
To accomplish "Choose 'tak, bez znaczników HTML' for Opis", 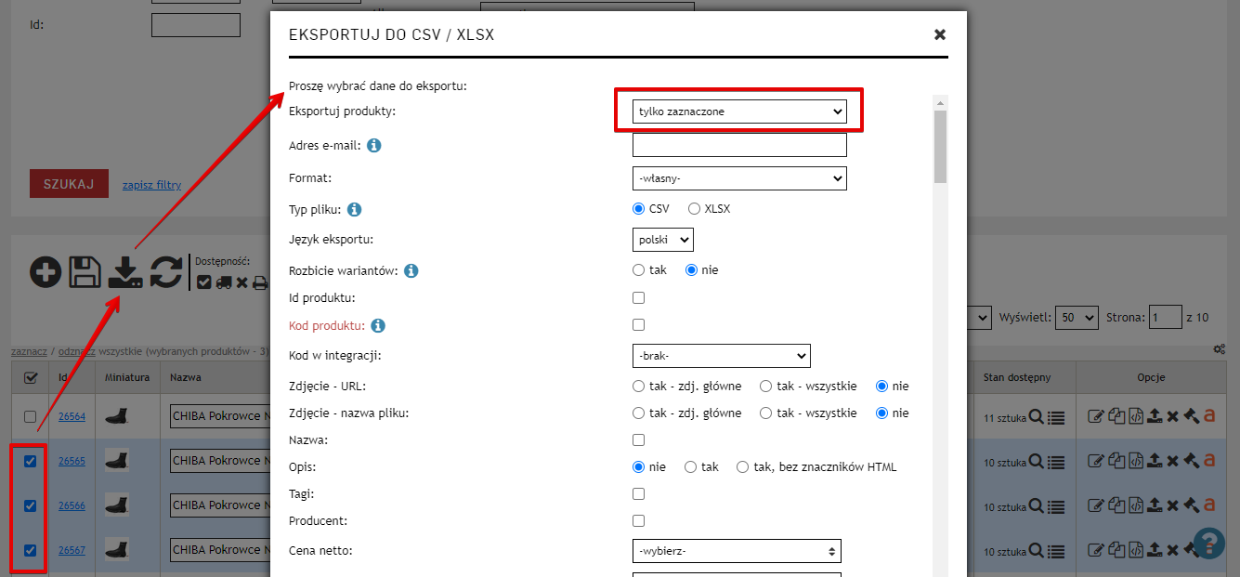I will [x=742, y=467].
